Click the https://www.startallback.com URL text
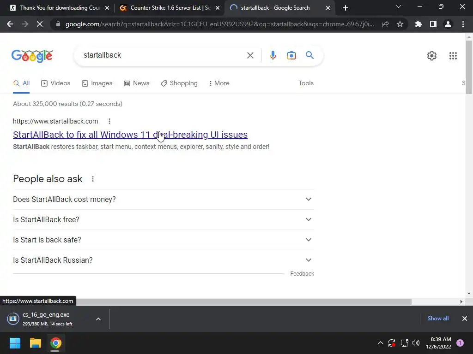This screenshot has width=473, height=354. (x=55, y=121)
